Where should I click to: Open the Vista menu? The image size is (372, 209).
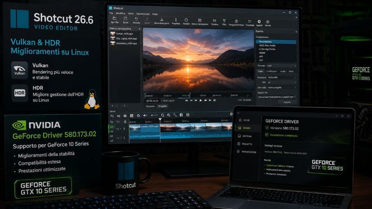(131, 14)
